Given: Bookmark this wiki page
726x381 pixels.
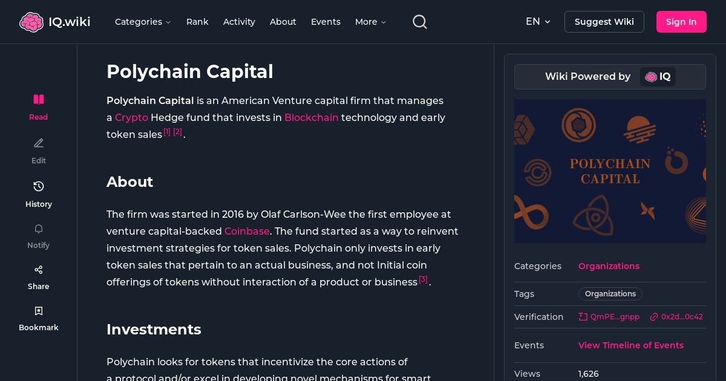Looking at the screenshot, I should (38, 311).
